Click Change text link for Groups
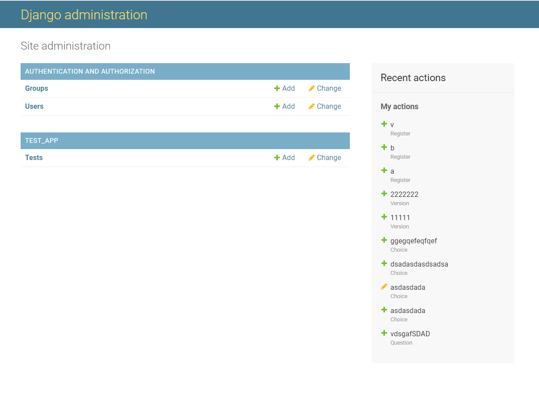 (329, 89)
